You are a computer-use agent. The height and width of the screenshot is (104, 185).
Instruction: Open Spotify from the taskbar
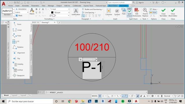123,101
